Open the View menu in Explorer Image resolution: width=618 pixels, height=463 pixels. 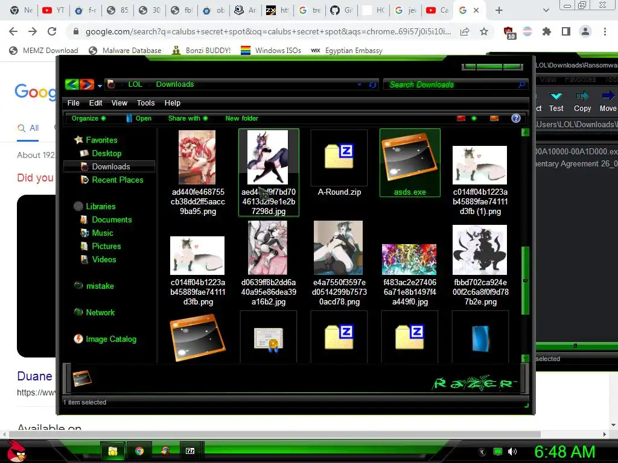pyautogui.click(x=119, y=102)
